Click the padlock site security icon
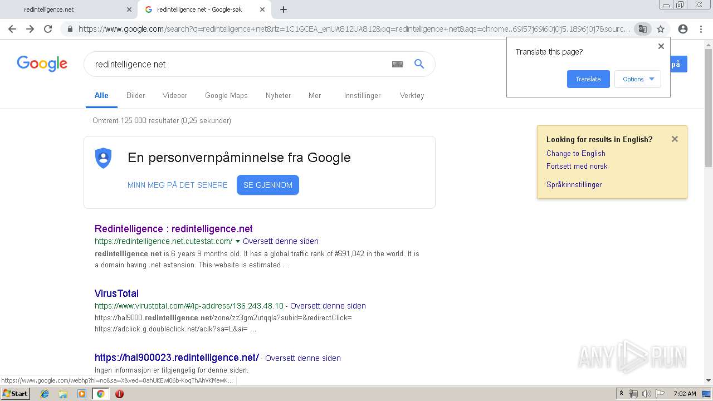The image size is (713, 401). coord(70,29)
